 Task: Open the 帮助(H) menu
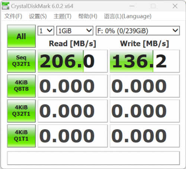[87, 16]
